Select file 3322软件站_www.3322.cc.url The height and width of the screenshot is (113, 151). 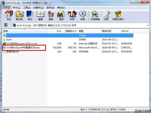tap(22, 43)
